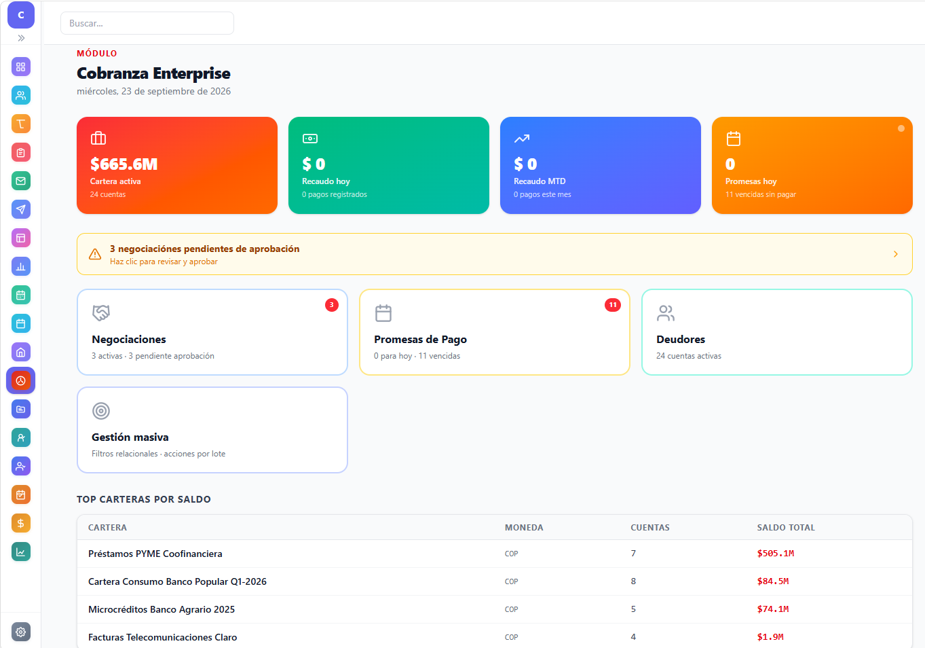Click the active red pie-chart Cobranza sidebar icon
The image size is (925, 648).
(20, 380)
